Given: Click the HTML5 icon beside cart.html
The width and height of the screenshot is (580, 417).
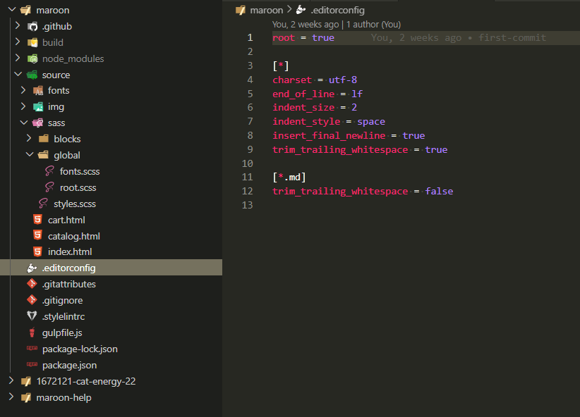Looking at the screenshot, I should (x=37, y=219).
